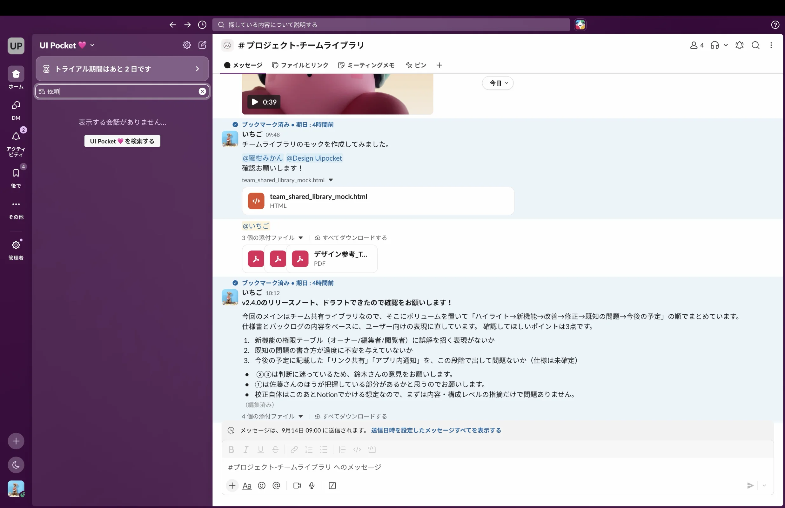This screenshot has width=785, height=508.
Task: Go back with the left arrow
Action: coord(172,25)
